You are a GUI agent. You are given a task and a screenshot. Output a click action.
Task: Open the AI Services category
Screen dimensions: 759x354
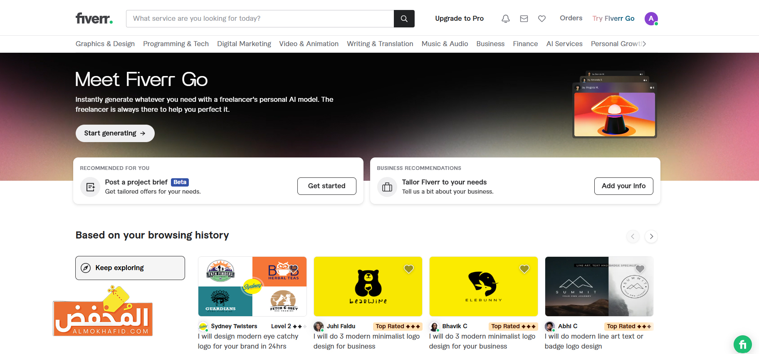pos(564,44)
